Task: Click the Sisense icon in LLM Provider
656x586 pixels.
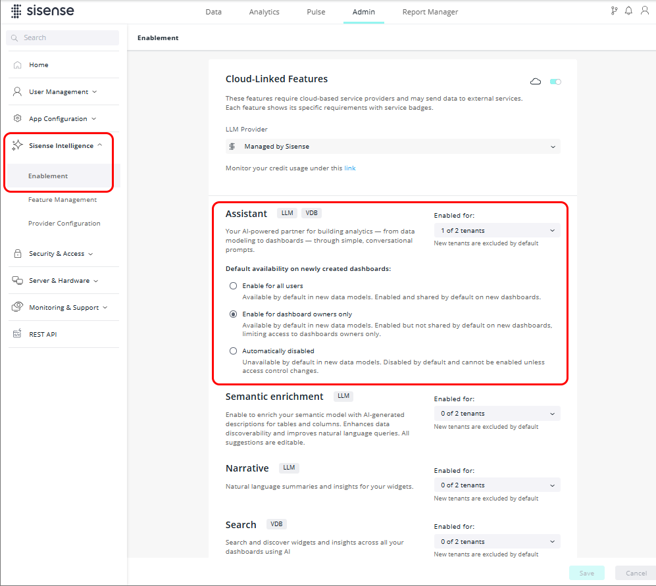Action: (x=232, y=147)
